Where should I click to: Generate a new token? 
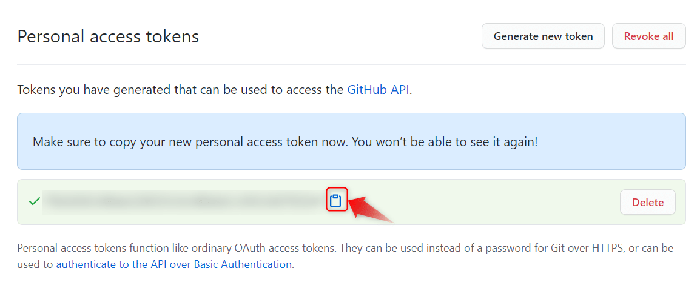tap(543, 36)
